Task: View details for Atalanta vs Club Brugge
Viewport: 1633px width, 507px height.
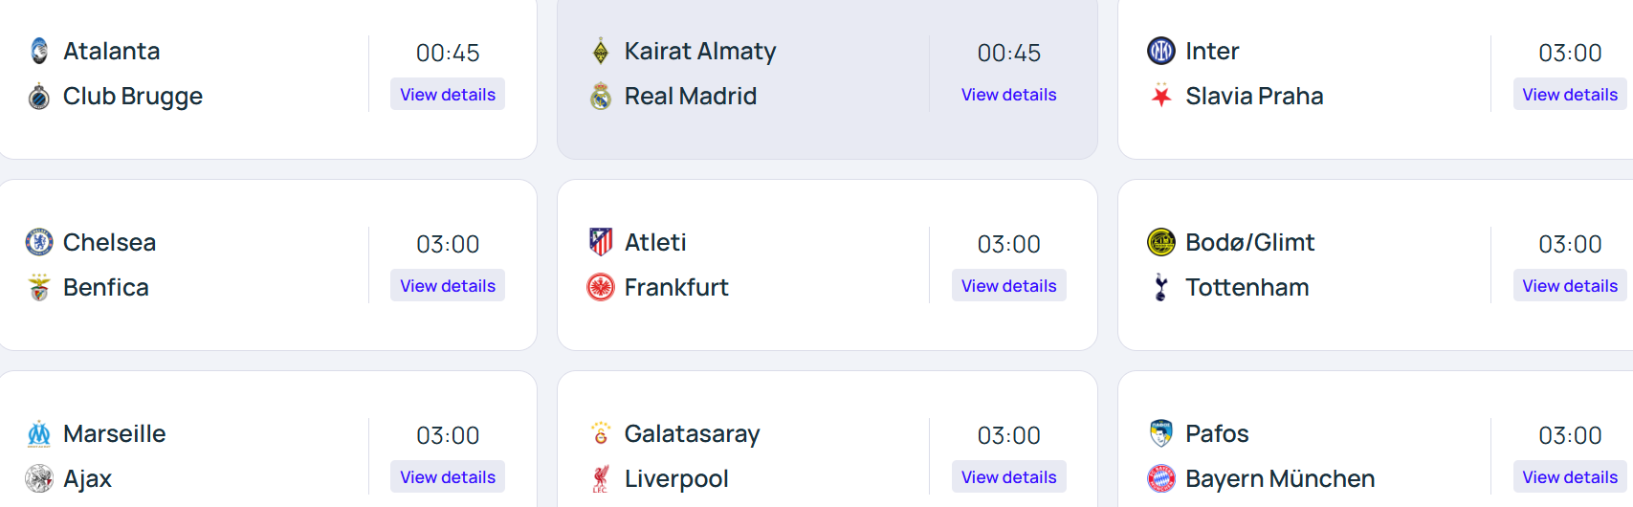Action: (448, 95)
